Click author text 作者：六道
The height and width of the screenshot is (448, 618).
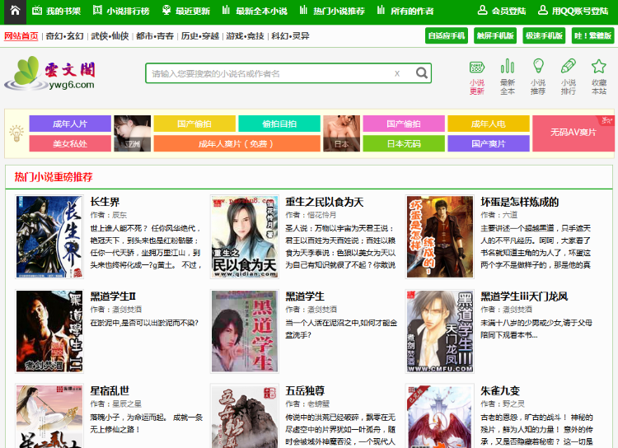tap(499, 215)
